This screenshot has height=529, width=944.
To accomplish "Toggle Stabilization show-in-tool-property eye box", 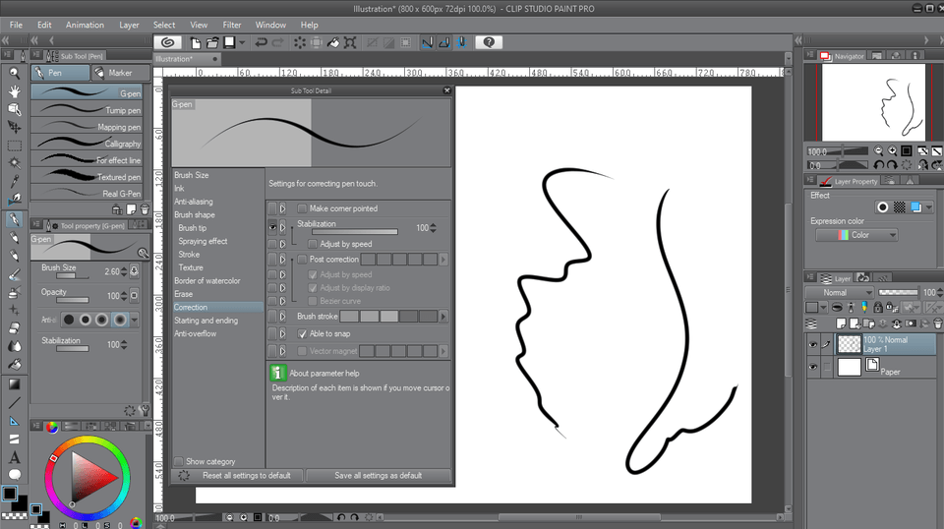I will tap(272, 227).
